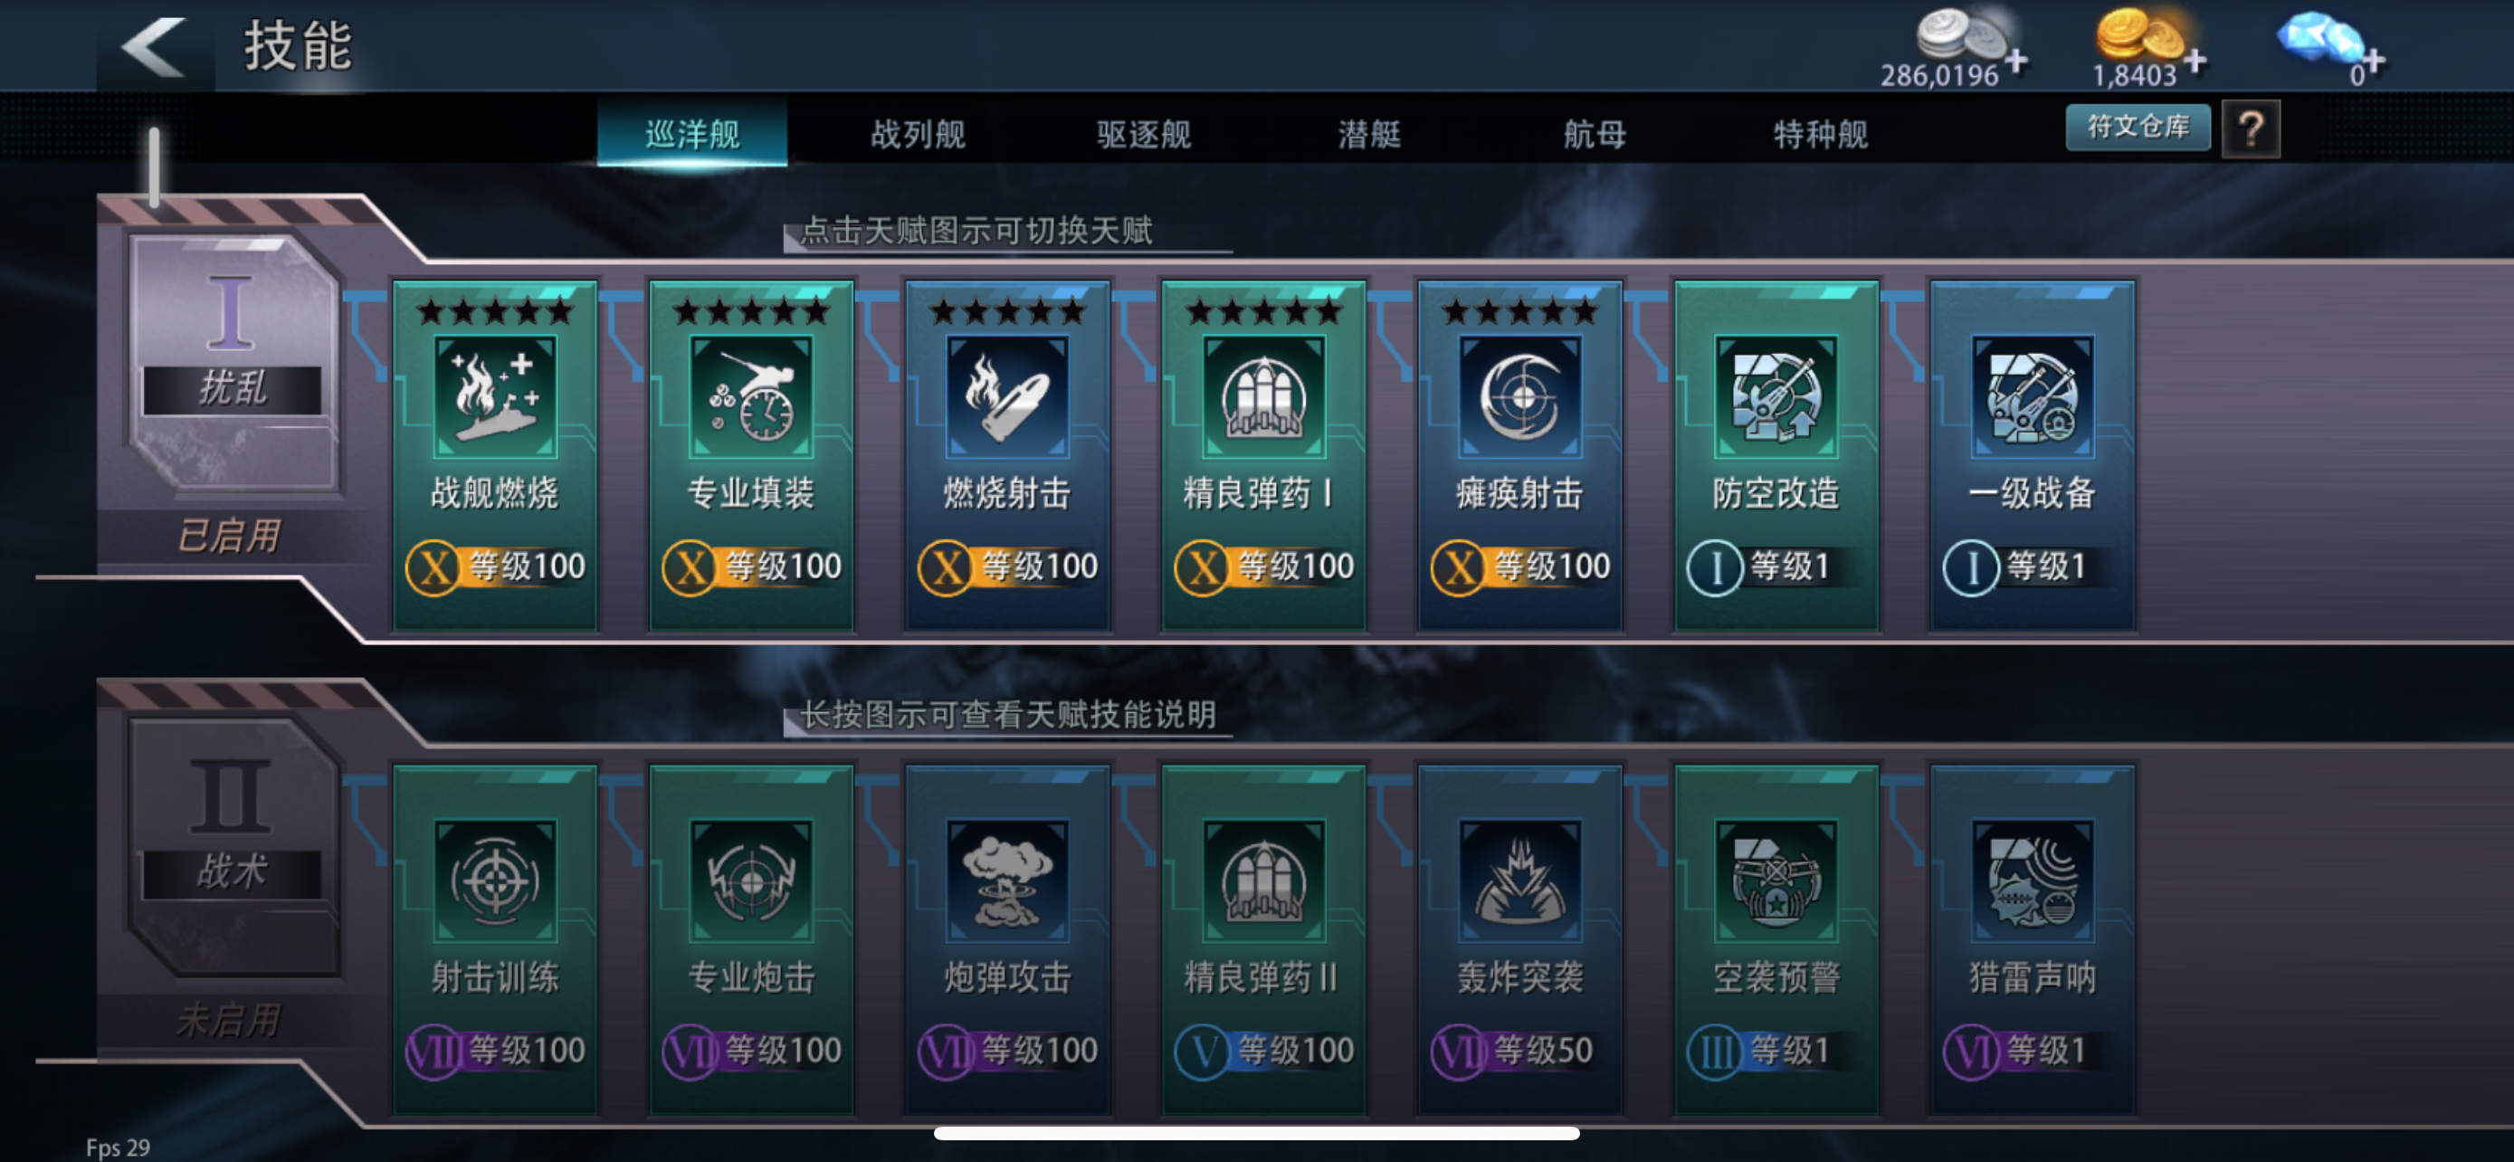This screenshot has width=2514, height=1162.
Task: Choose the 燃烧射击 skill icon
Action: click(1007, 396)
